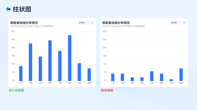Select 江苏 axis label in 真实数据 chart
The height and width of the screenshot is (110, 197).
152,83
